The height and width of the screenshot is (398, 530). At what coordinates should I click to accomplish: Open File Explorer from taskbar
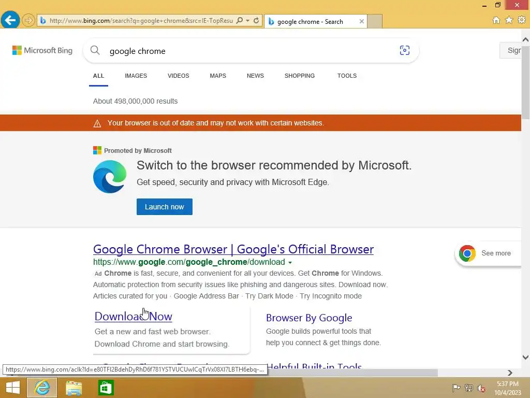(73, 388)
